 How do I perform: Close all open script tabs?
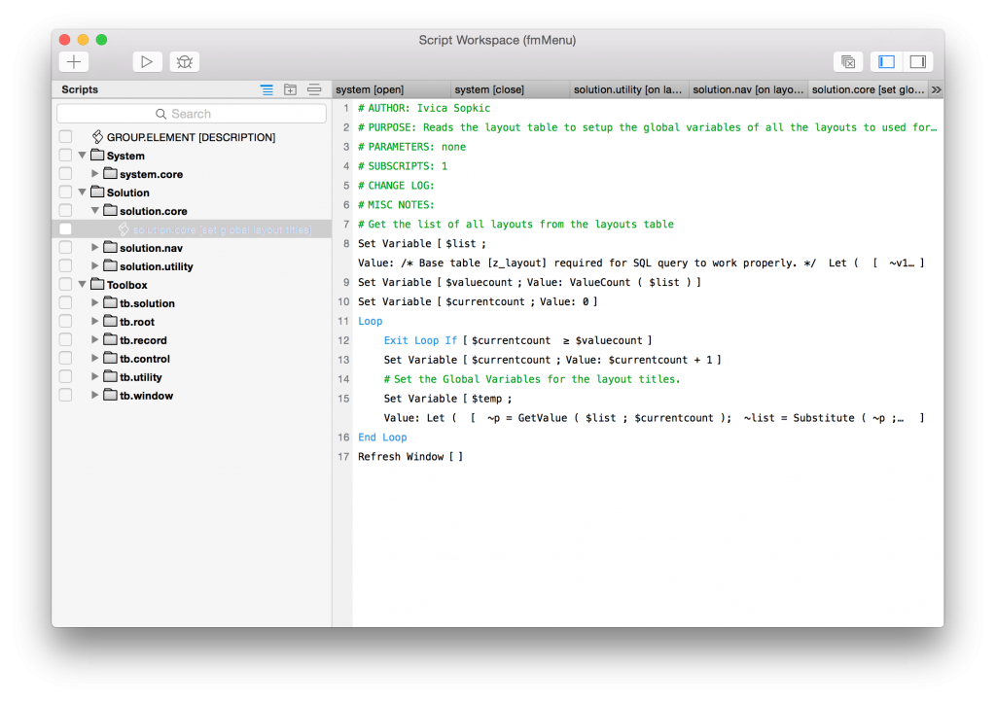(847, 60)
